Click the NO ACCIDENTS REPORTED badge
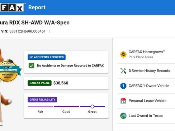This screenshot has width=175, height=131. click(47, 57)
